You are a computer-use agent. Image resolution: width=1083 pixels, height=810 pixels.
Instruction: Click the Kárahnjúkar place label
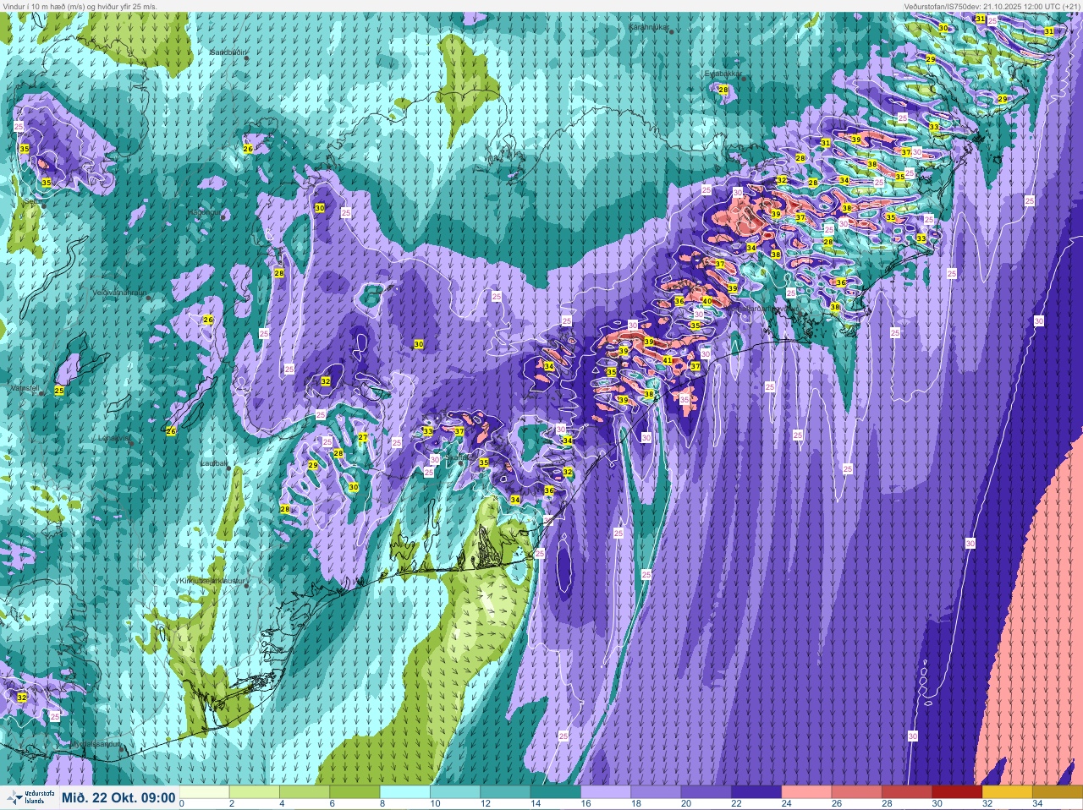click(649, 27)
